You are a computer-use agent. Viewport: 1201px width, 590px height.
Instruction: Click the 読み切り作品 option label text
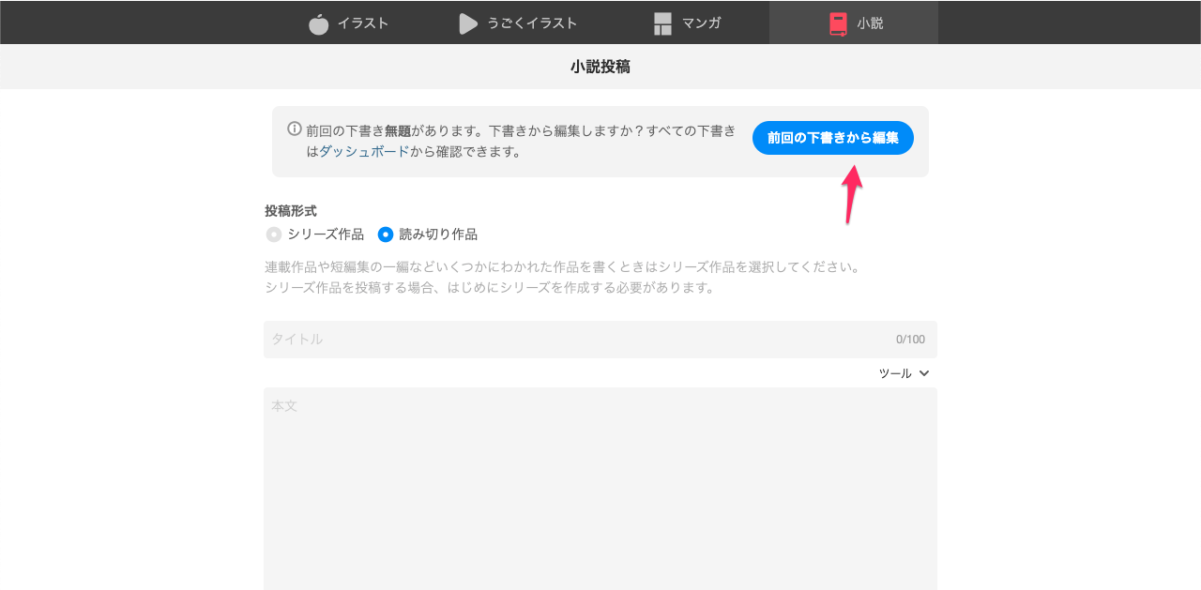point(438,234)
